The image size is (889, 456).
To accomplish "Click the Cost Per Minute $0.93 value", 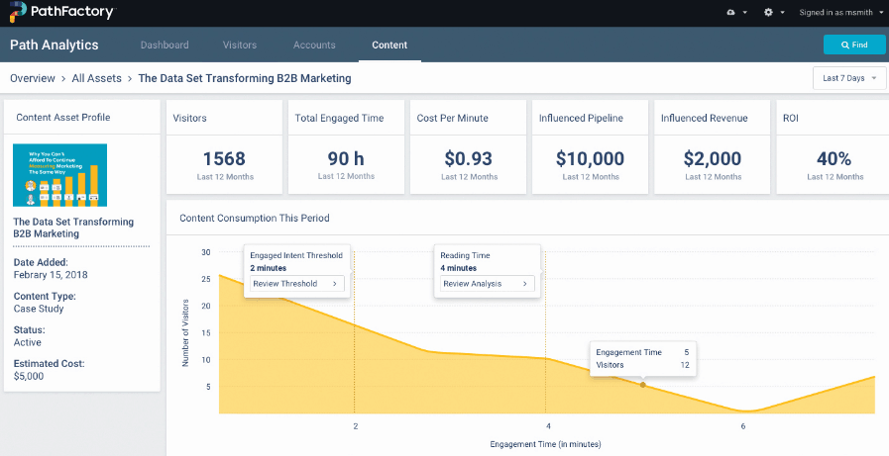I will 469,159.
